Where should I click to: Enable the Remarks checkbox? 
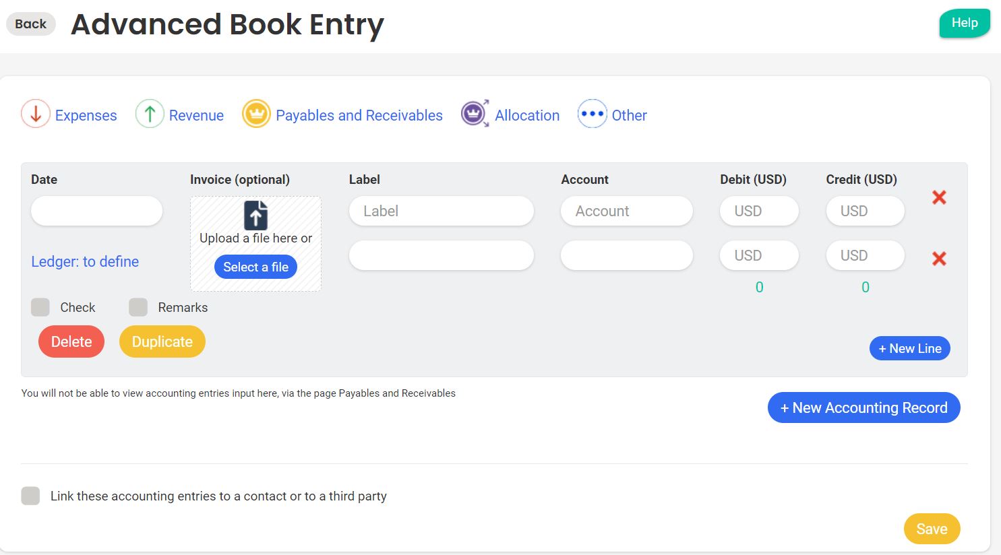coord(138,307)
